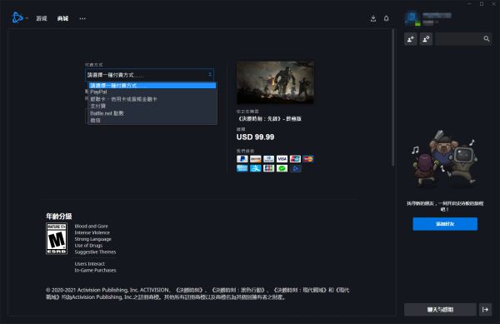Switch to the Shop tab
Viewport: 500px width, 324px height.
click(x=62, y=18)
